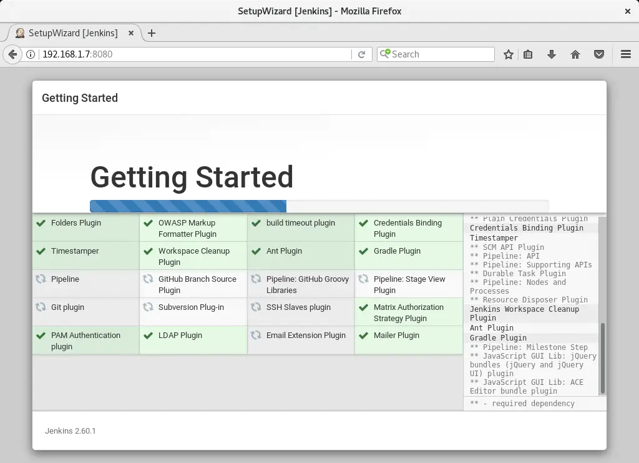Show bookmarks list icon in toolbar

528,54
